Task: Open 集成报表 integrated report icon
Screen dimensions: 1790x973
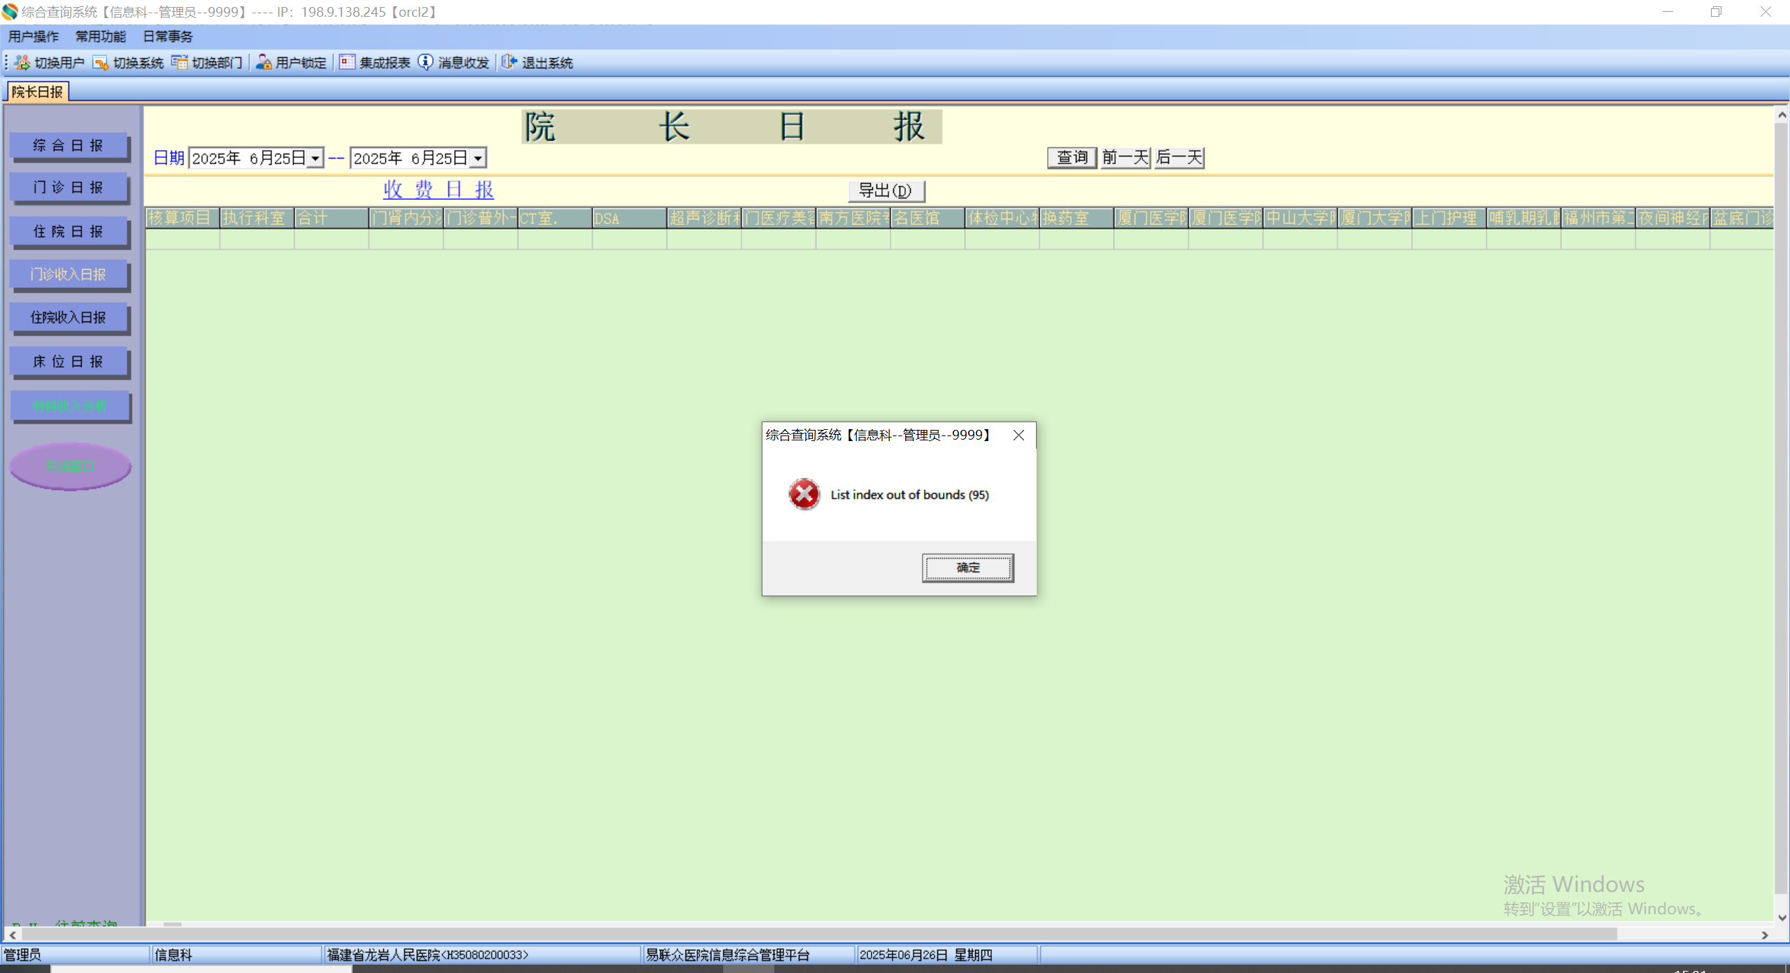Action: 347,63
